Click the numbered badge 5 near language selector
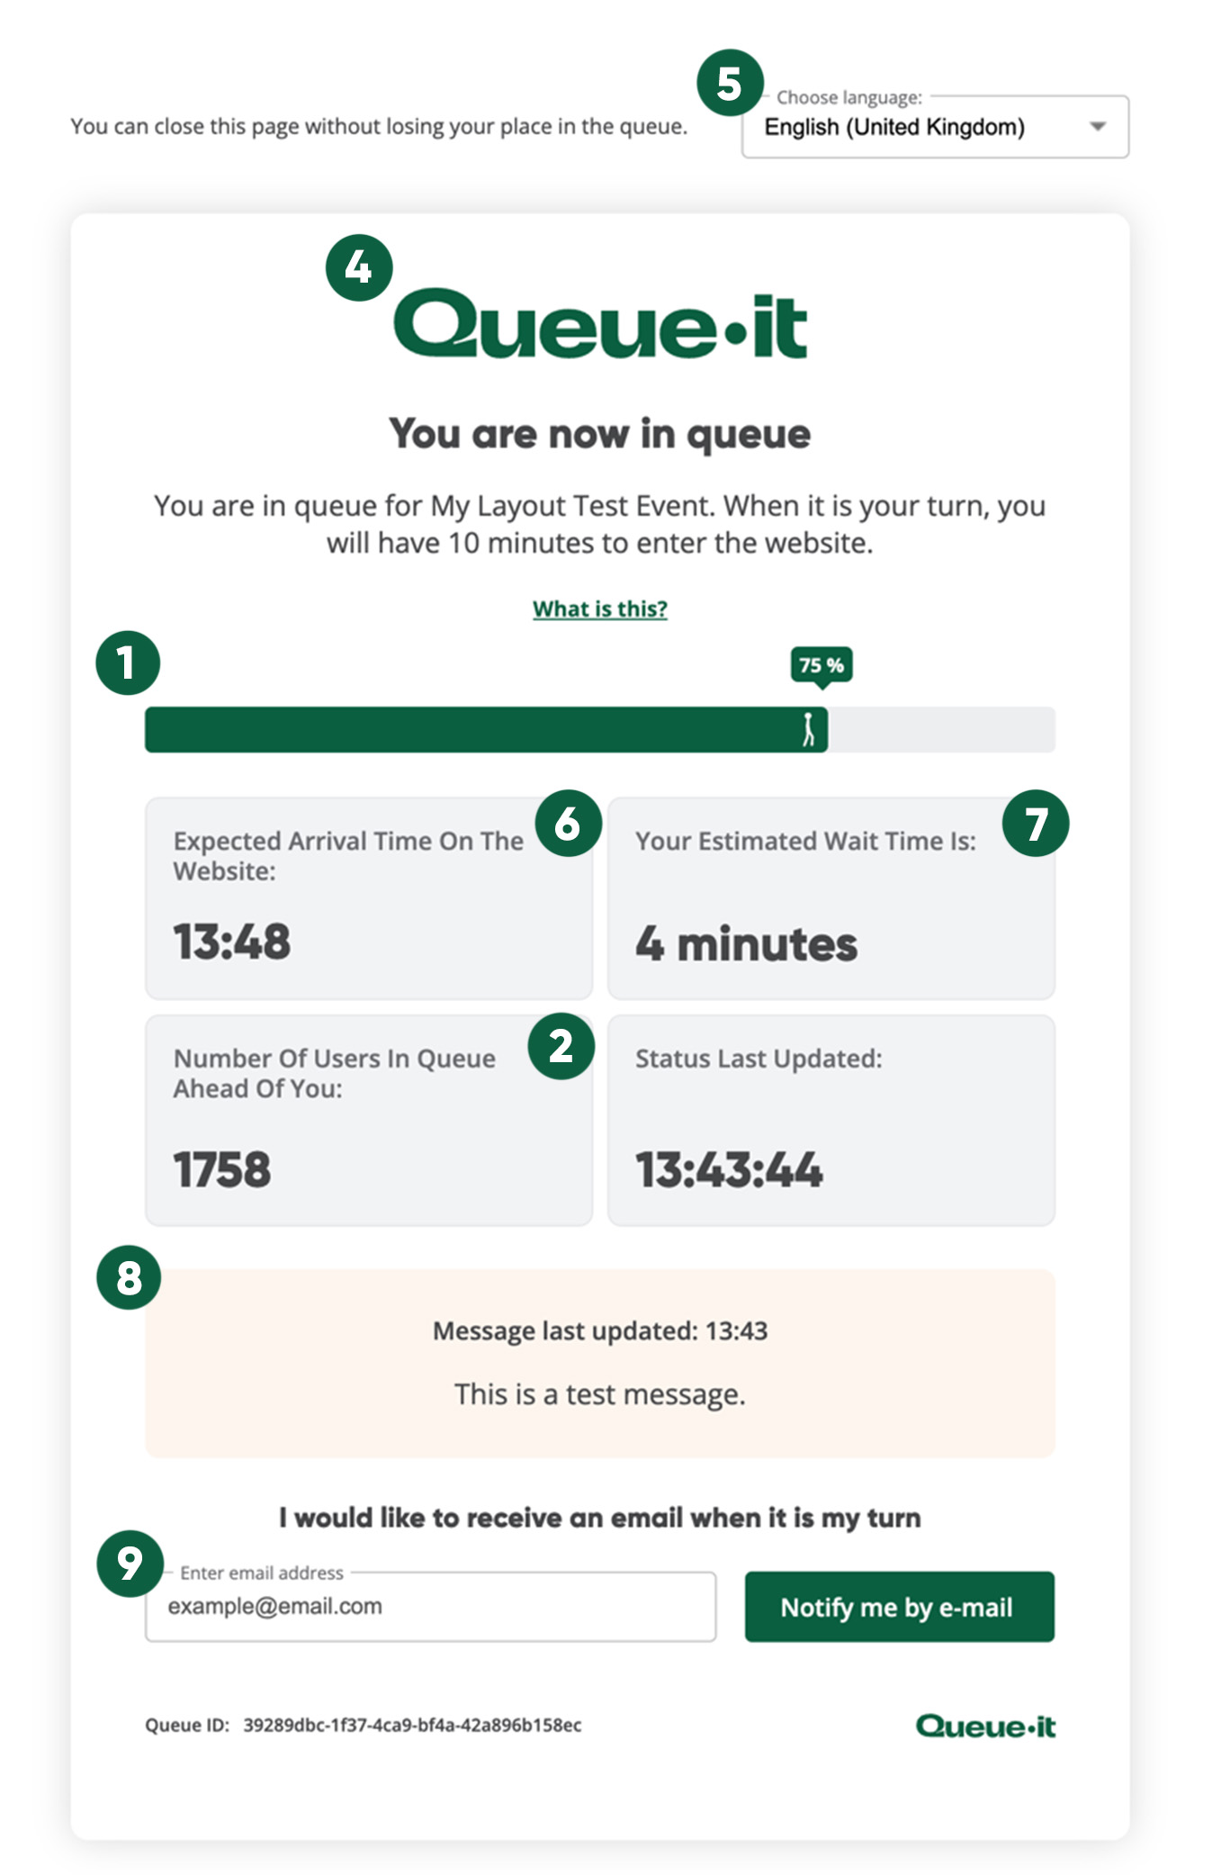This screenshot has height=1875, width=1221. pos(730,83)
